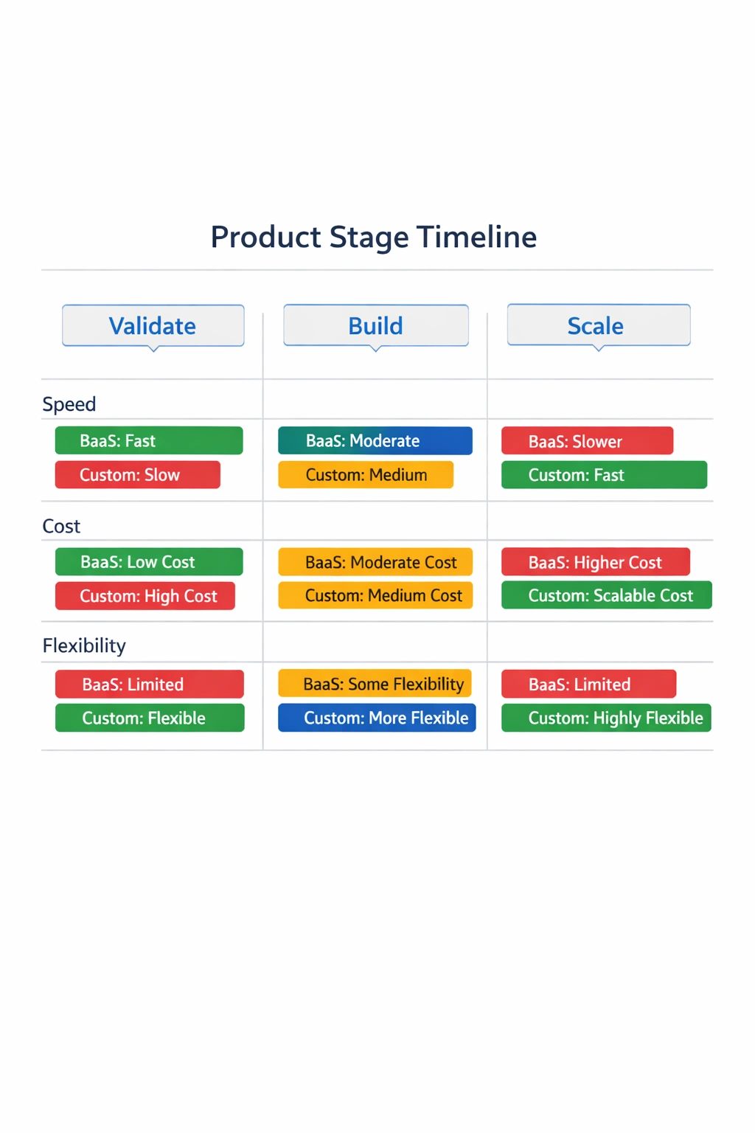The width and height of the screenshot is (755, 1133).
Task: Click the BaaS: Moderate Cost tag
Action: tap(375, 562)
